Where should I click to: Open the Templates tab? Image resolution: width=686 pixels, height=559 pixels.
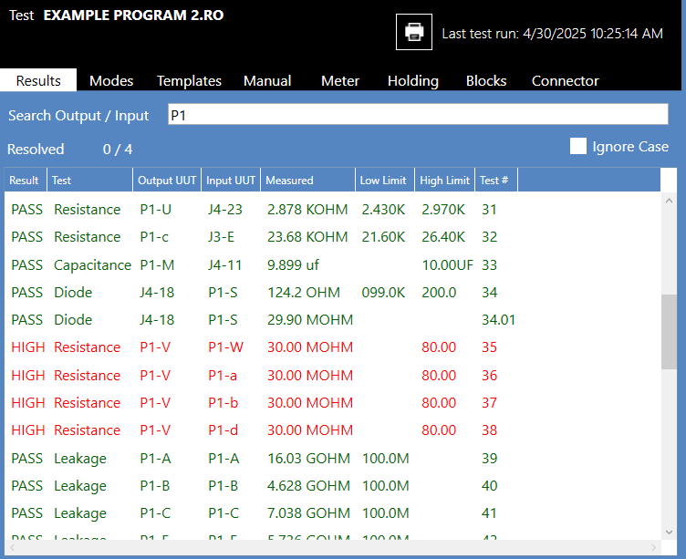click(x=189, y=80)
